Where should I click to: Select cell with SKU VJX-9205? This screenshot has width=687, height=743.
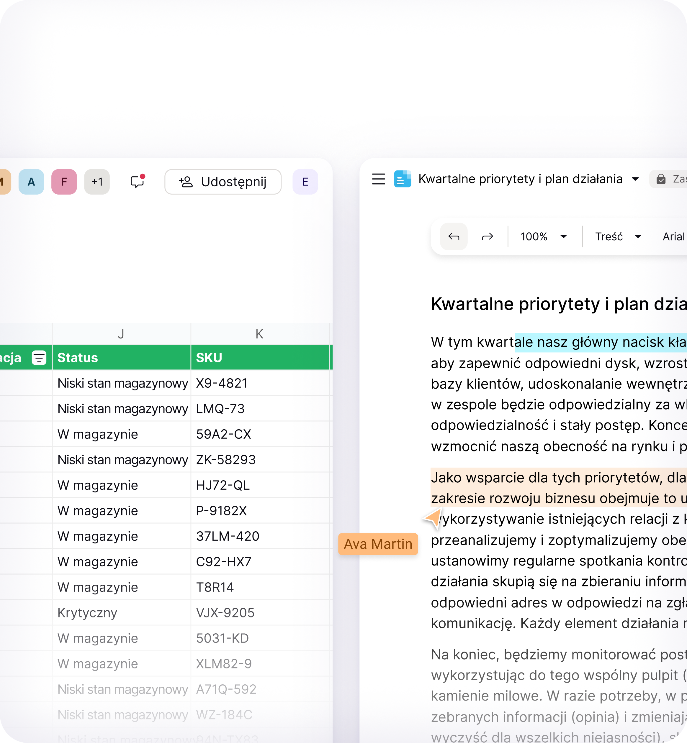(x=260, y=613)
